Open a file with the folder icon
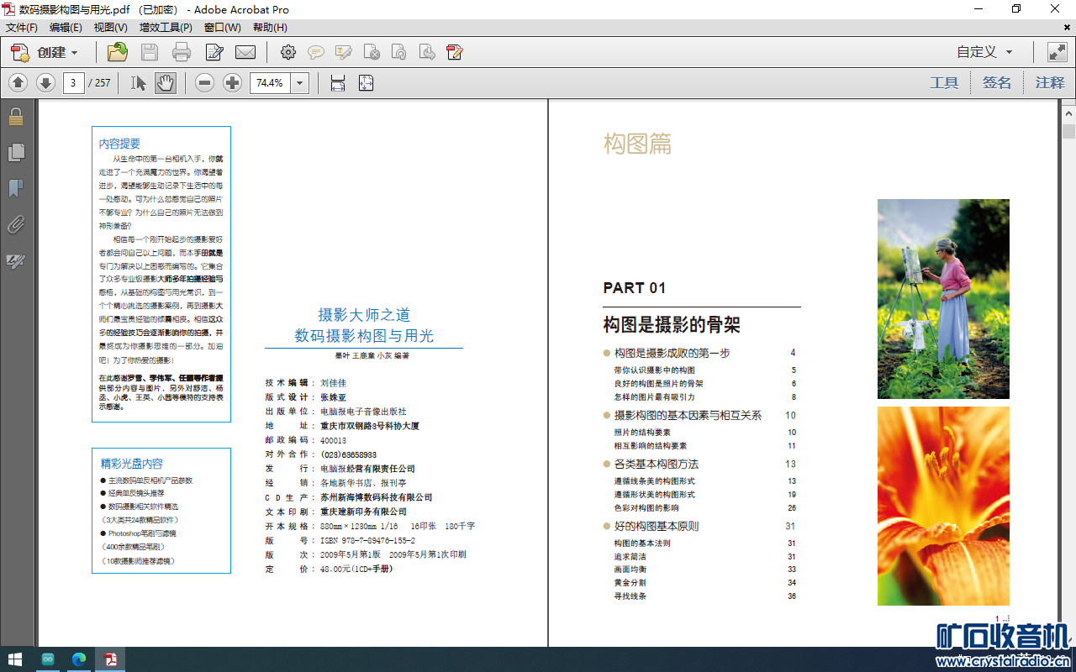 click(118, 52)
